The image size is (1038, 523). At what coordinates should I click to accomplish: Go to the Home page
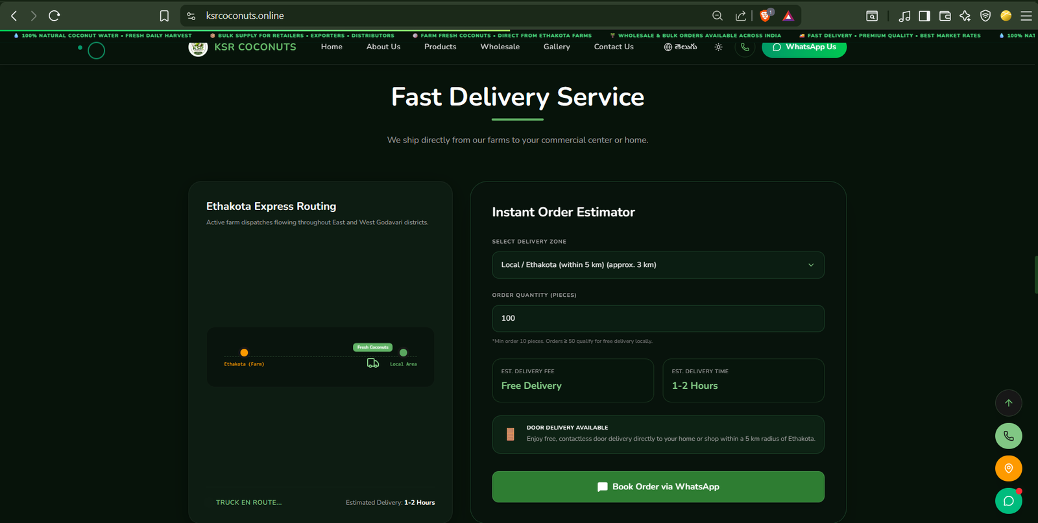tap(332, 47)
